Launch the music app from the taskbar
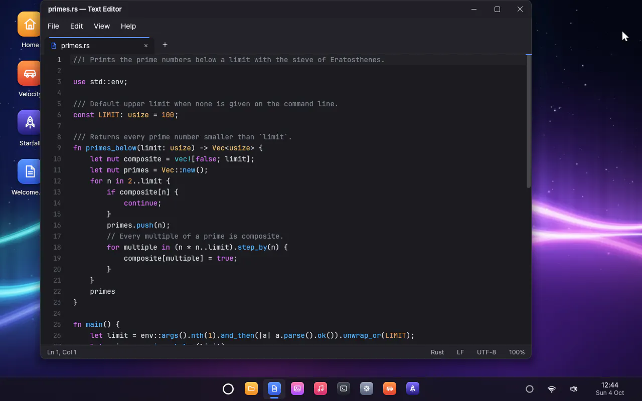Image resolution: width=642 pixels, height=401 pixels. pyautogui.click(x=320, y=388)
